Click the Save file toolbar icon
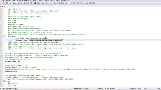161x90 pixels. [x=4, y=3]
